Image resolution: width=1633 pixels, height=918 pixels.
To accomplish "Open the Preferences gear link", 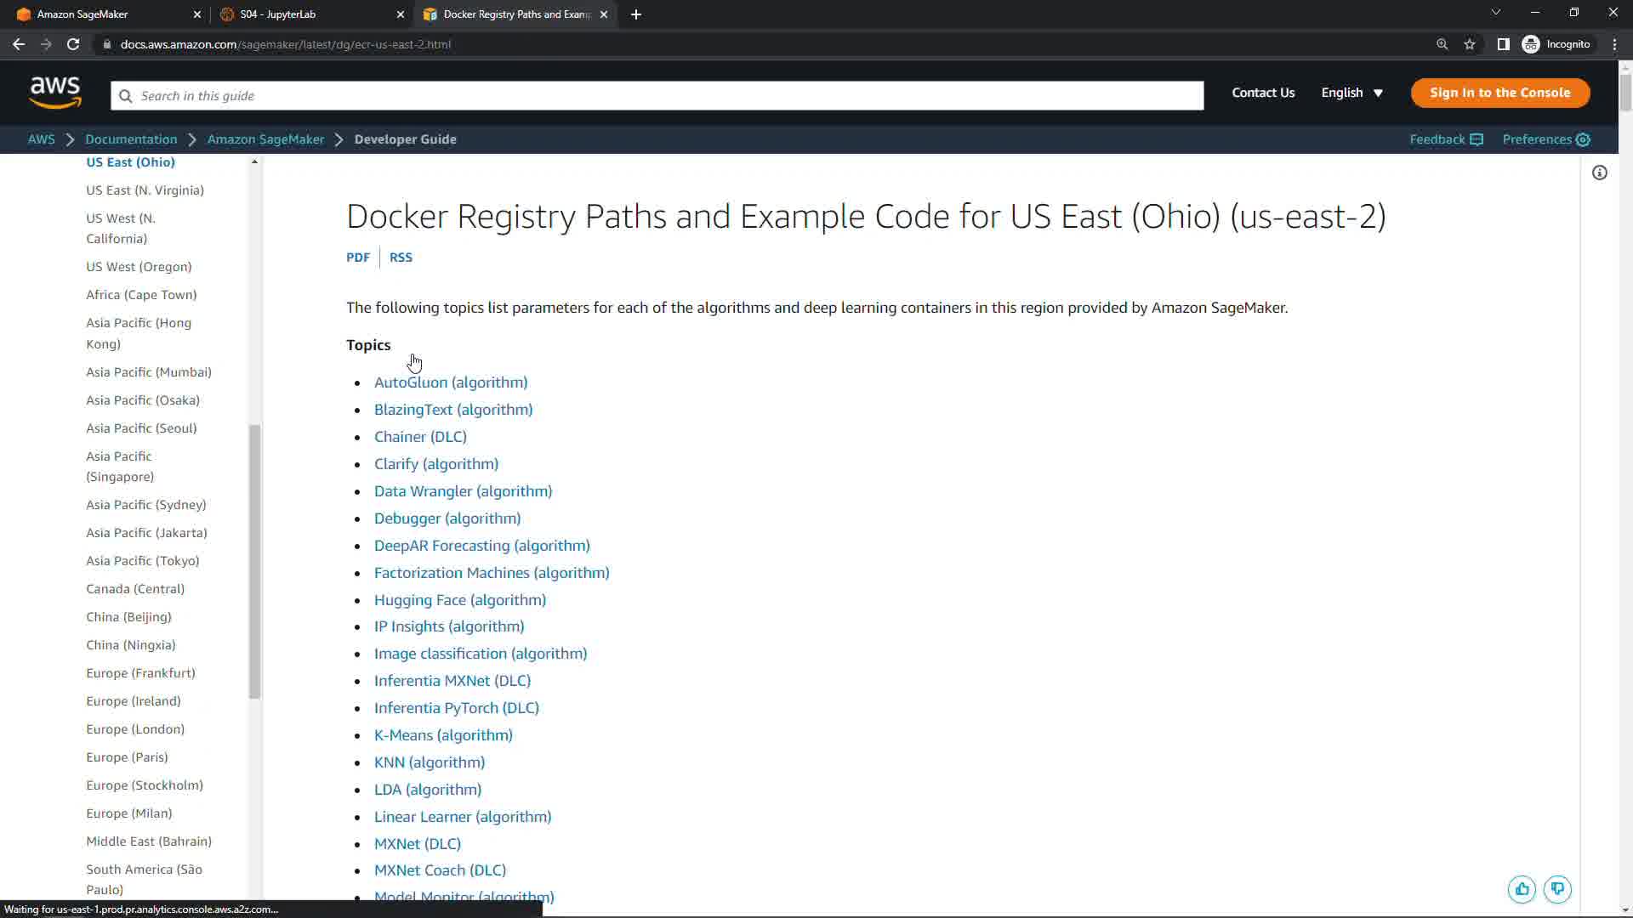I will (x=1545, y=139).
